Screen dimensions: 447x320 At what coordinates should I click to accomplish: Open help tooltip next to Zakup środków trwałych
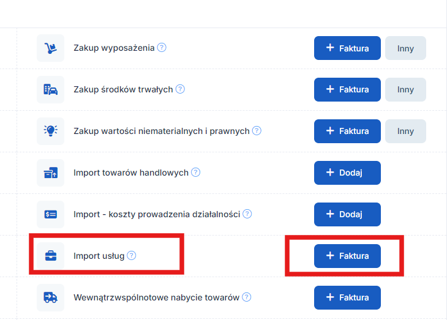tap(180, 89)
